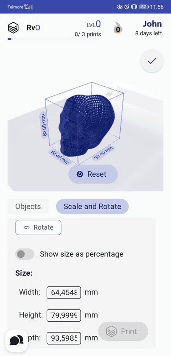Open the chat support bubble icon
Image resolution: width=171 pixels, height=356 pixels.
click(16, 340)
